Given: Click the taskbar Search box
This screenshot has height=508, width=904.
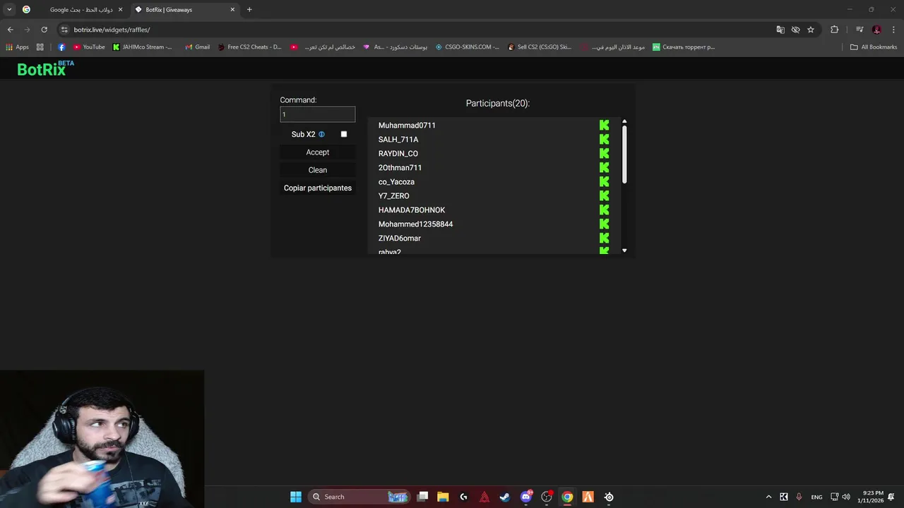Looking at the screenshot, I should tap(359, 497).
